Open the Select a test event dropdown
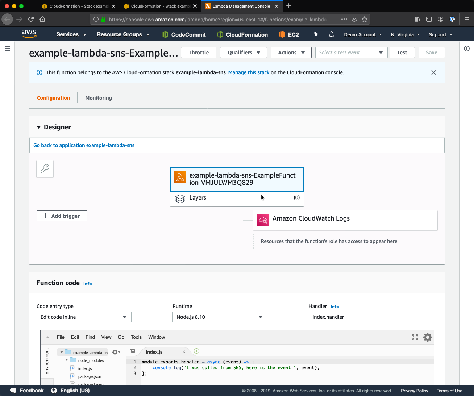 point(351,52)
